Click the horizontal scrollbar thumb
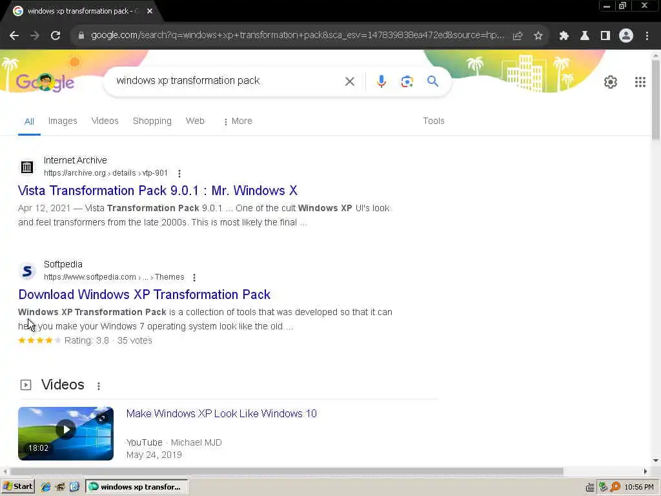Image resolution: width=661 pixels, height=496 pixels. pos(287,471)
